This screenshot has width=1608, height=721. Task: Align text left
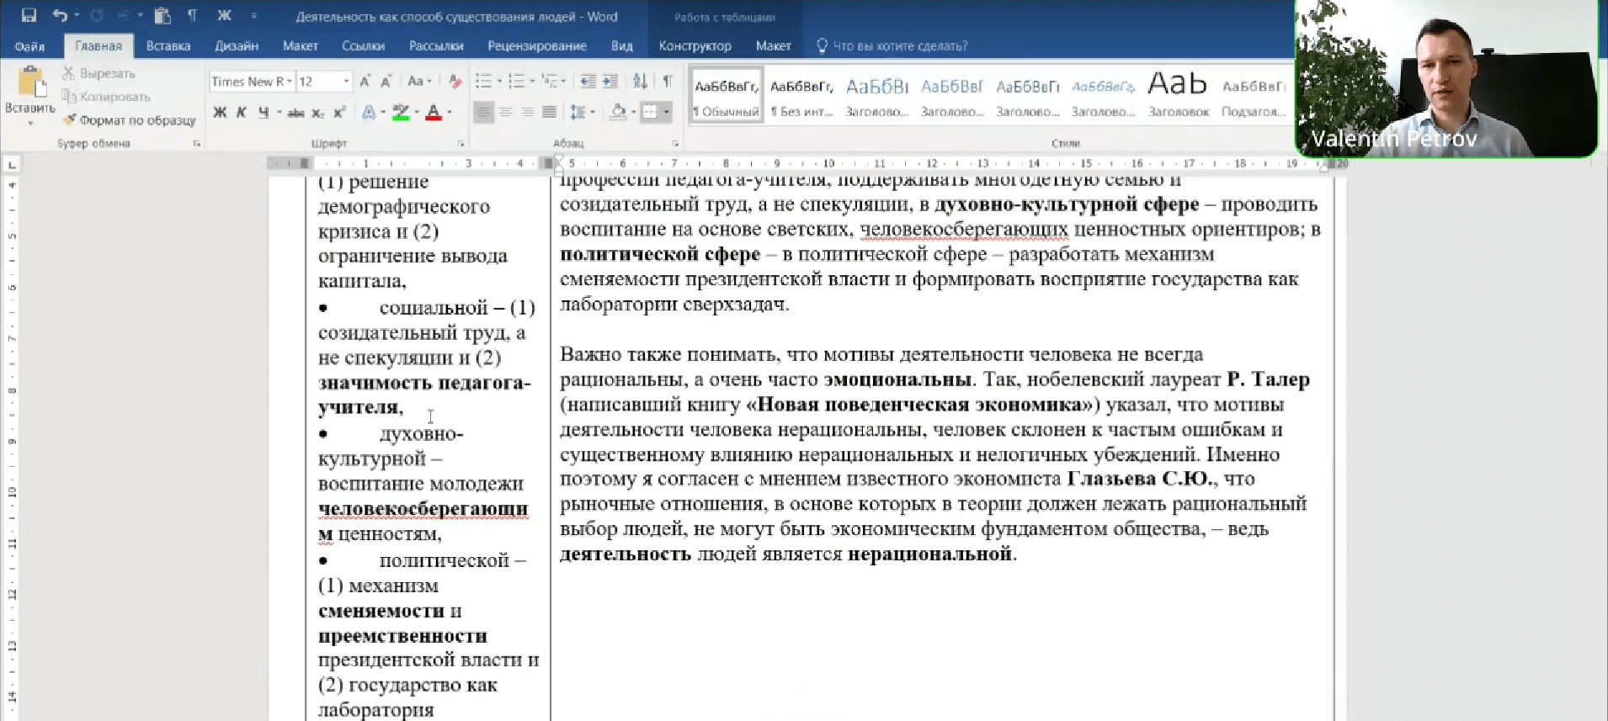[483, 112]
